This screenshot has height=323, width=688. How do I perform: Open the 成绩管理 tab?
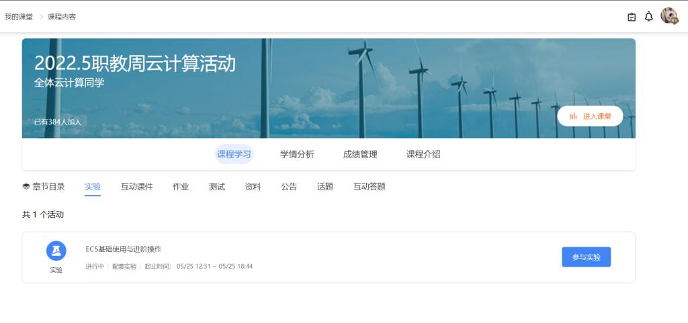click(x=360, y=154)
